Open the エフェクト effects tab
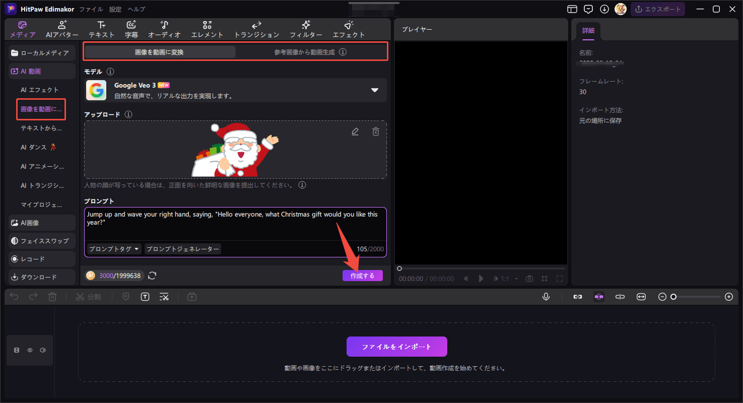 click(349, 30)
